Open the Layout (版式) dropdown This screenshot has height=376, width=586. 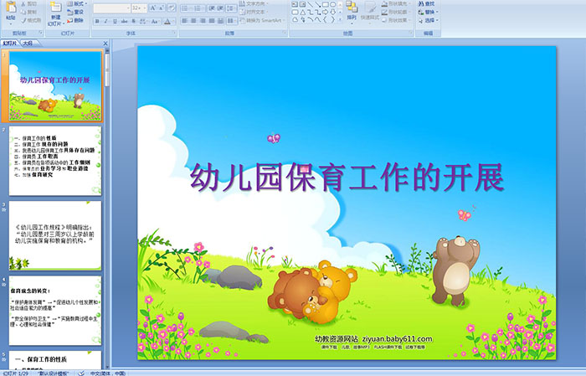point(77,3)
